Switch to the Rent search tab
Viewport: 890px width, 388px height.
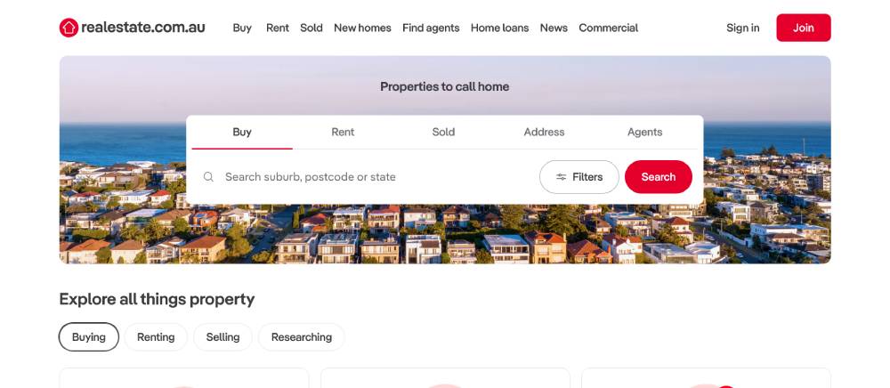coord(343,133)
